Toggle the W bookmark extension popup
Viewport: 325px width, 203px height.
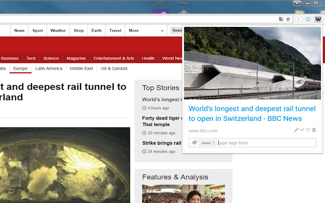pyautogui.click(x=318, y=19)
